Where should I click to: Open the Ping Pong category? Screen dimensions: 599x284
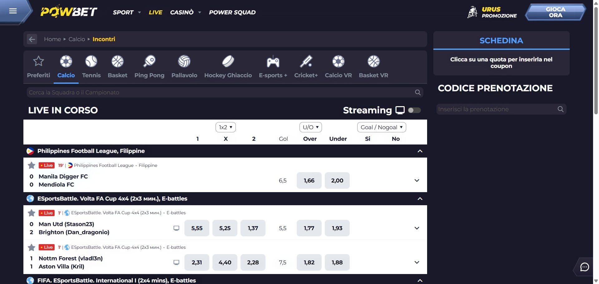(149, 61)
